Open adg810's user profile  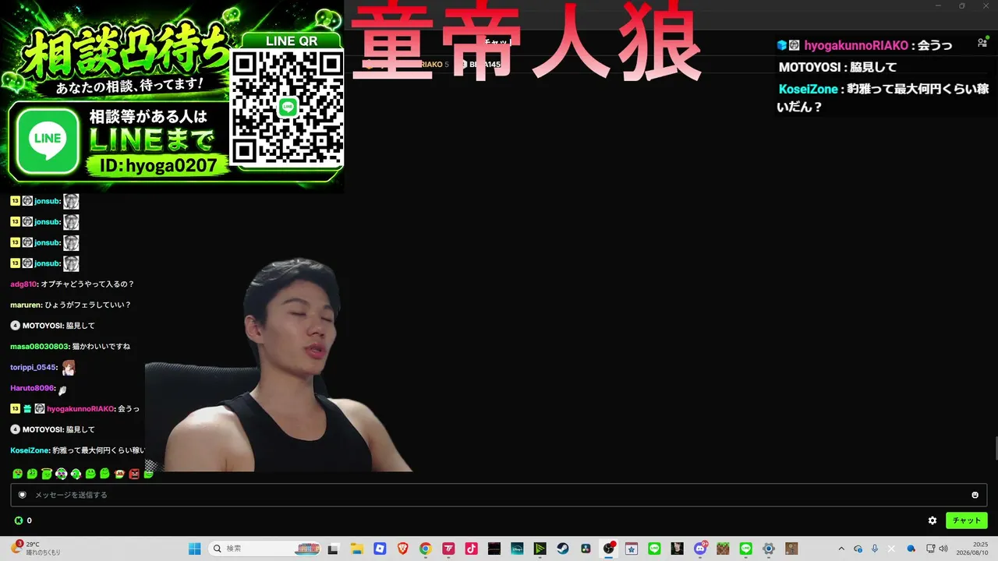point(23,284)
